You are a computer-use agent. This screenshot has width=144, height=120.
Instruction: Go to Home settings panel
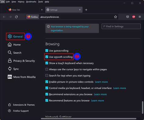pos(14,45)
